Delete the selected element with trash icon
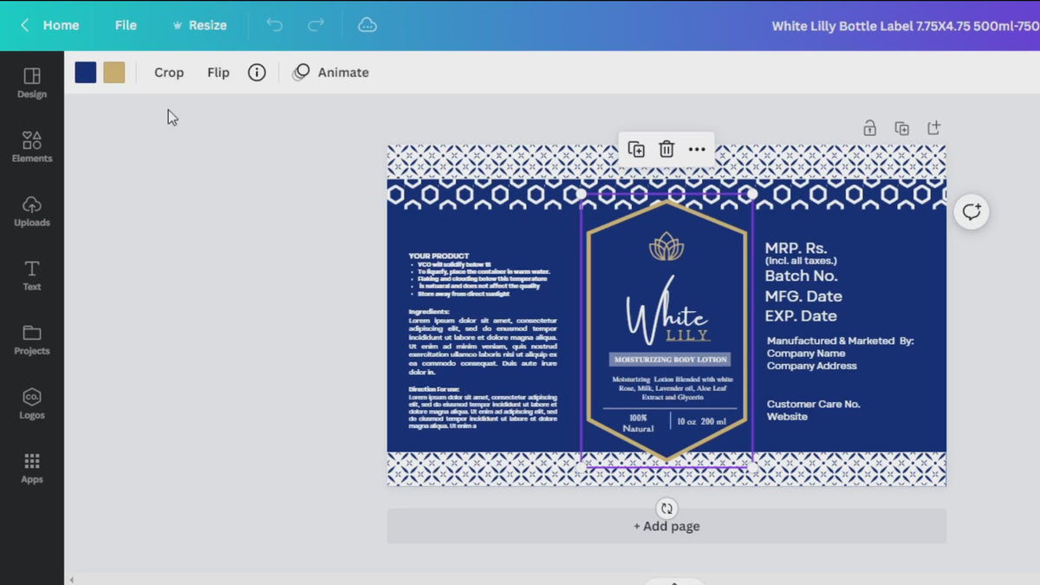 pos(666,149)
